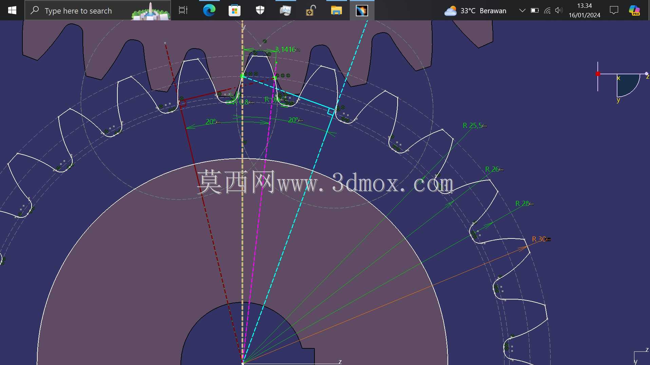Image resolution: width=650 pixels, height=365 pixels.
Task: Select the right 20° angle dimension
Action: coord(295,120)
